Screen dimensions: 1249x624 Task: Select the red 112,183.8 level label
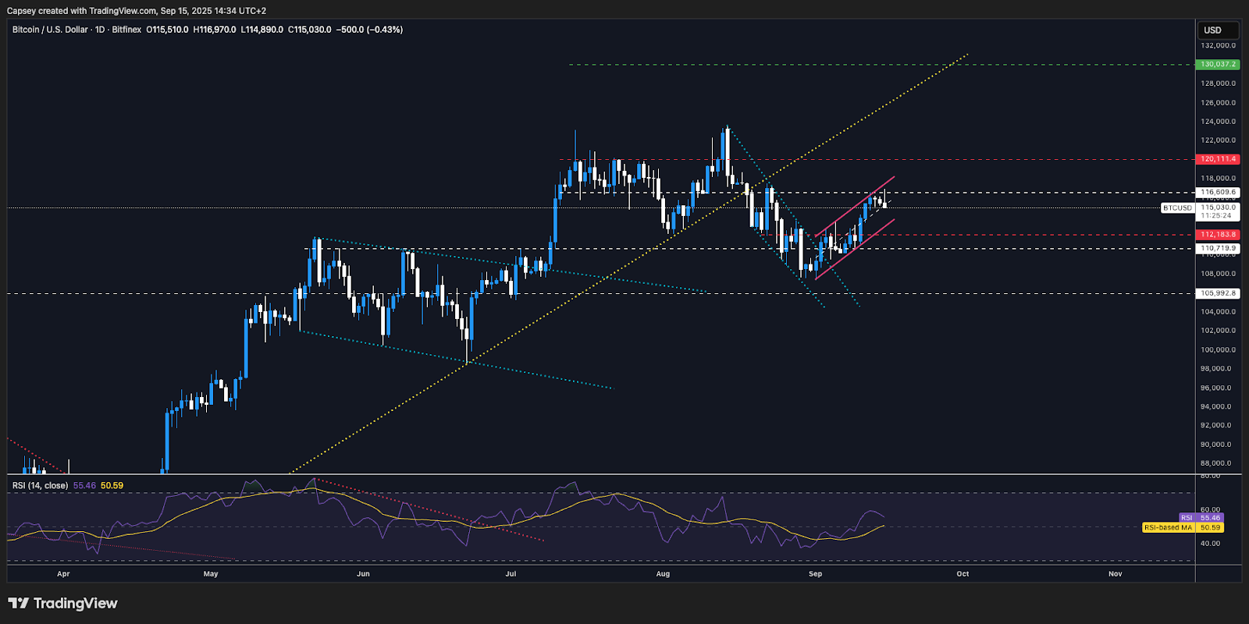[x=1218, y=234]
